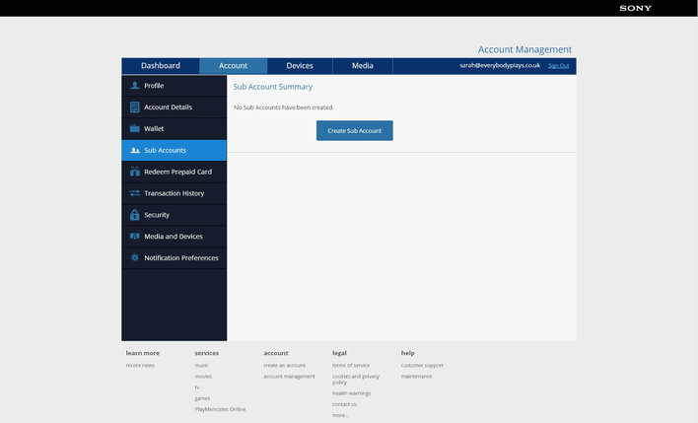The image size is (698, 423).
Task: Click the Redeem Prepaid Card gift icon
Action: (135, 172)
